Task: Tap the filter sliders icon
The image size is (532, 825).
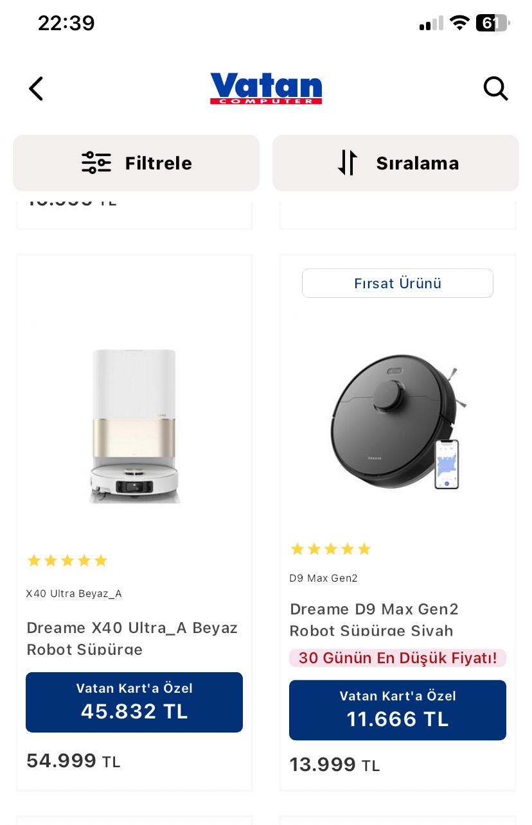Action: coord(96,163)
